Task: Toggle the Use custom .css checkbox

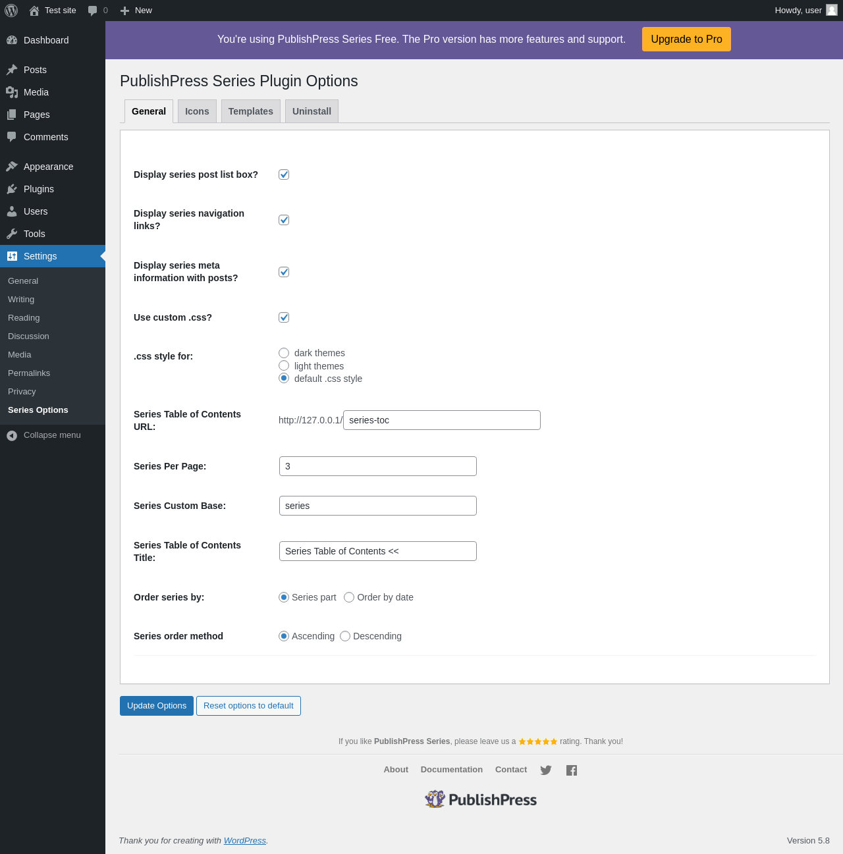Action: point(284,317)
